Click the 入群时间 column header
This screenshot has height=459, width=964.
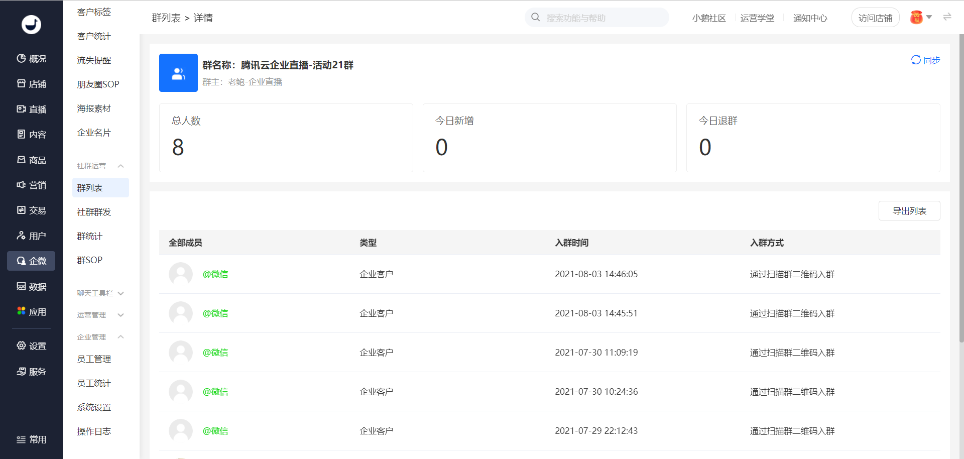click(572, 243)
